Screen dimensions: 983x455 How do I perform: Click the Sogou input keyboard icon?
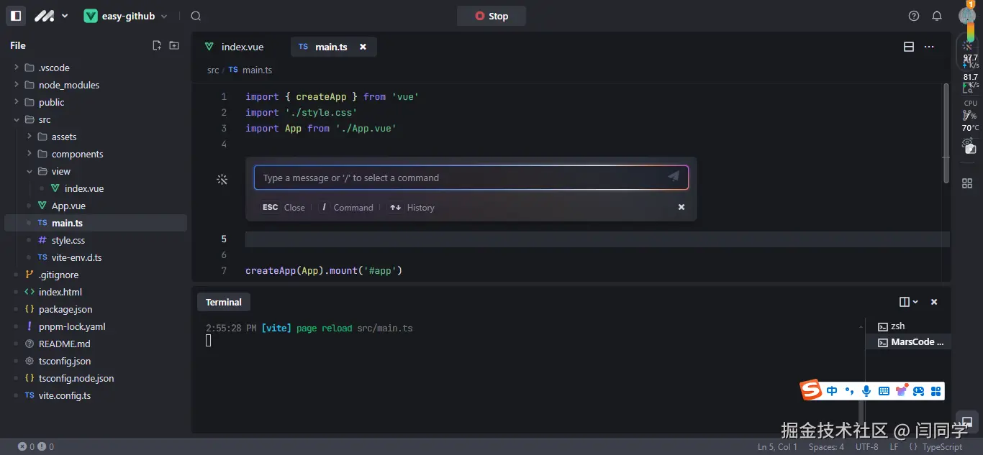pos(884,391)
